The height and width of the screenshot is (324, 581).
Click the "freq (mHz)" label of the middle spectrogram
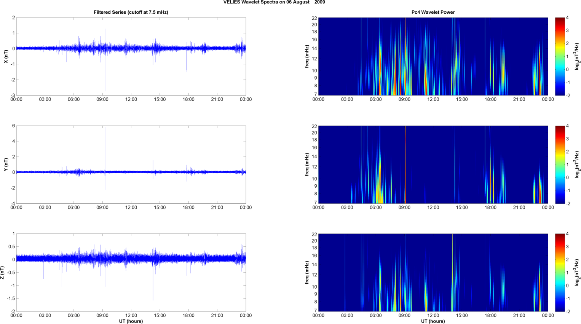pyautogui.click(x=307, y=164)
